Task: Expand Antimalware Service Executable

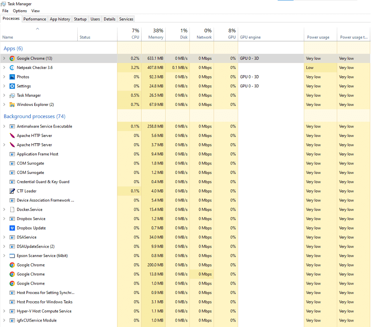Action: coord(4,126)
